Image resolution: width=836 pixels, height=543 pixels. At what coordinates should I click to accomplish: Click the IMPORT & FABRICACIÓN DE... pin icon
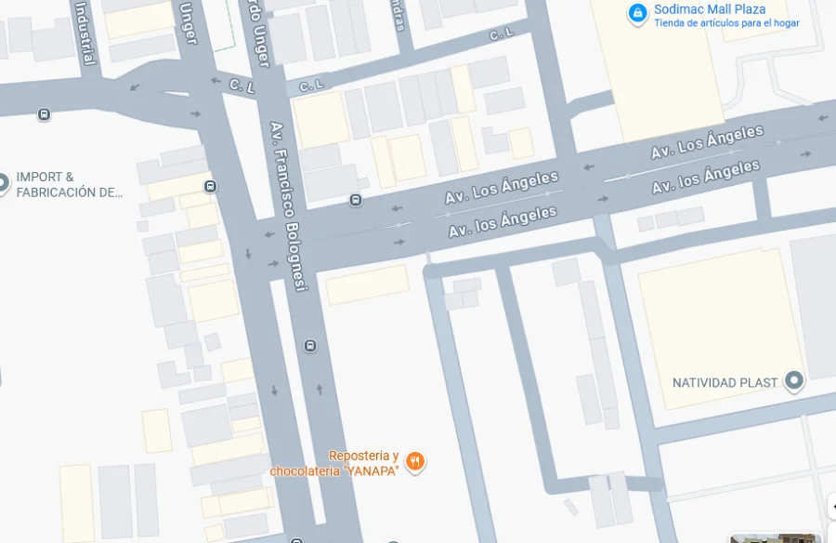point(3,184)
